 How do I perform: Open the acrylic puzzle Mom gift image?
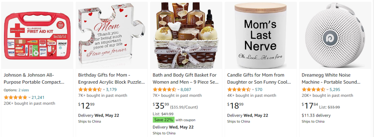coord(112,36)
